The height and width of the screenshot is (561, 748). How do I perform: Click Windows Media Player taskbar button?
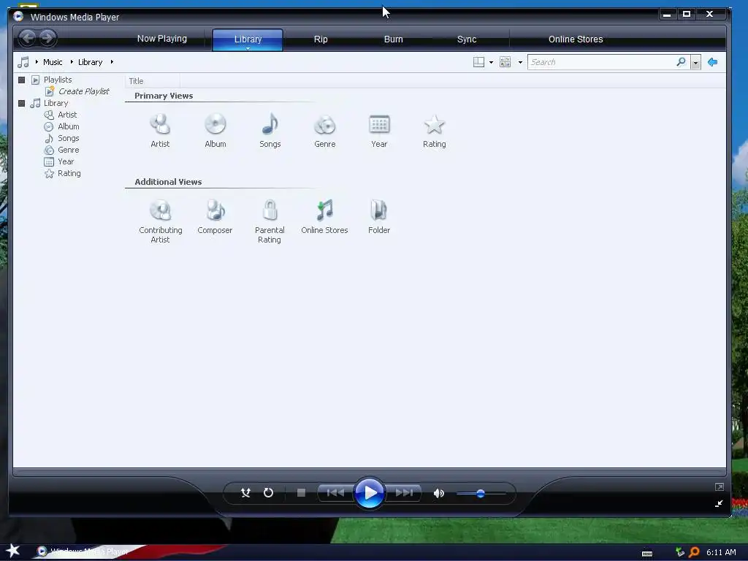click(83, 552)
